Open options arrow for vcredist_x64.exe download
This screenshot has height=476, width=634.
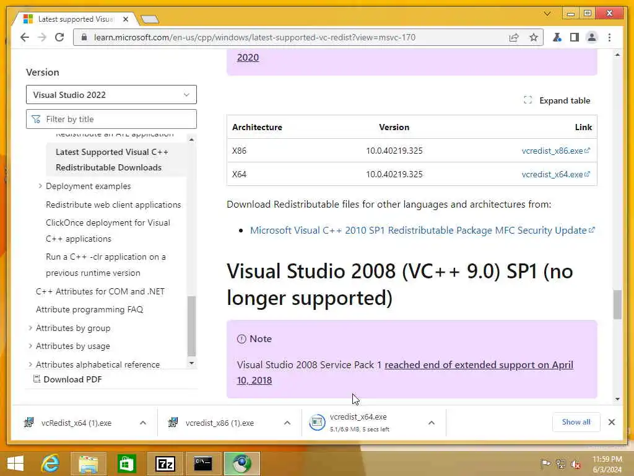(x=432, y=423)
